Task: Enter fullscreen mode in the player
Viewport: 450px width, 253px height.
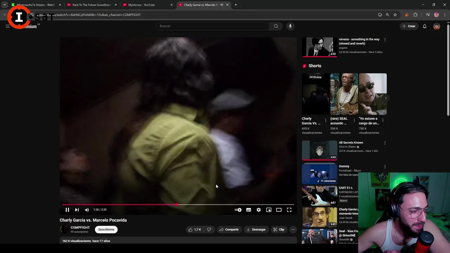Action: [289, 210]
